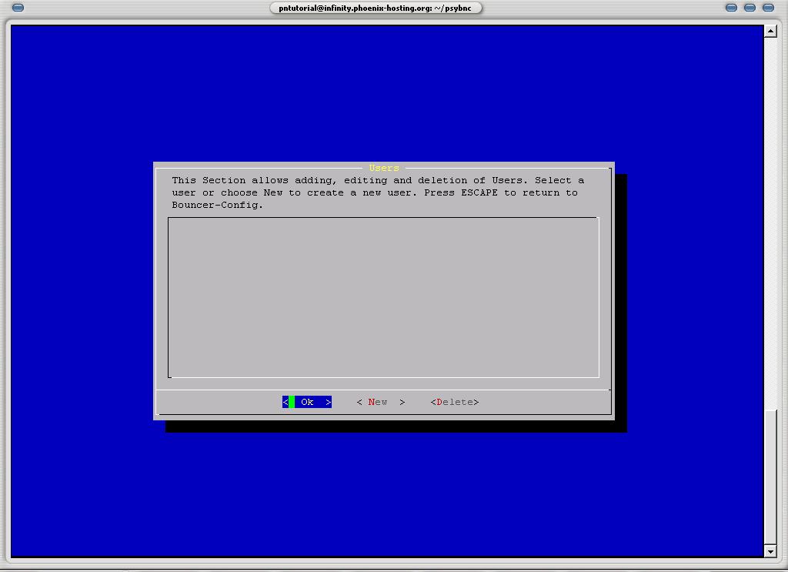This screenshot has width=788, height=572.
Task: Click scrollbar up arrow of terminal window
Action: click(x=770, y=31)
